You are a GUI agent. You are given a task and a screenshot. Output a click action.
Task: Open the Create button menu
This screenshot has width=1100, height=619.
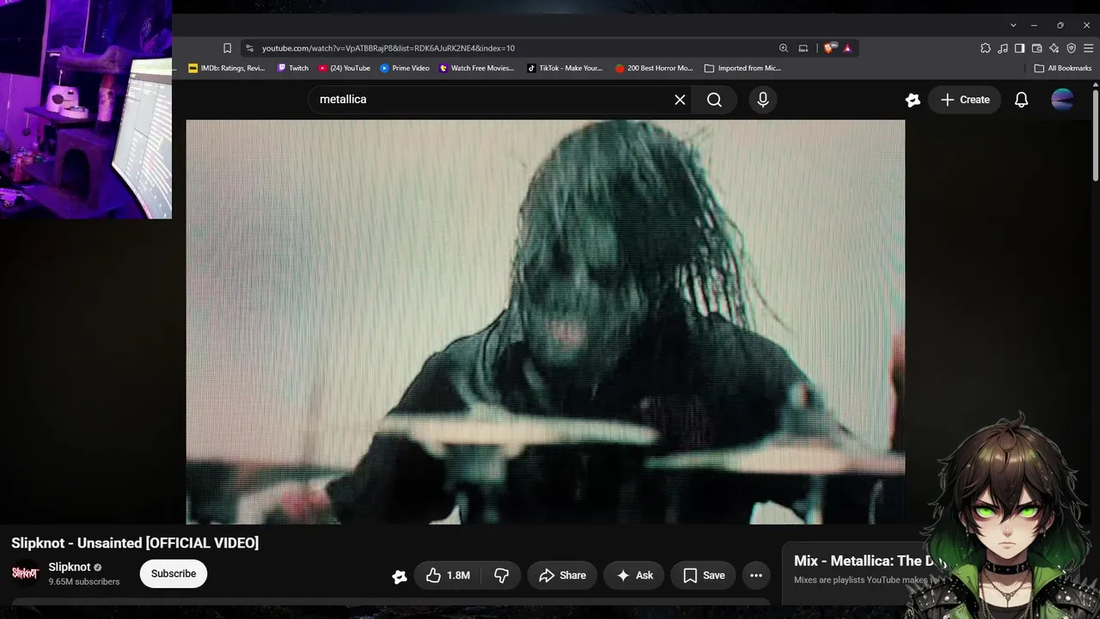pos(965,100)
